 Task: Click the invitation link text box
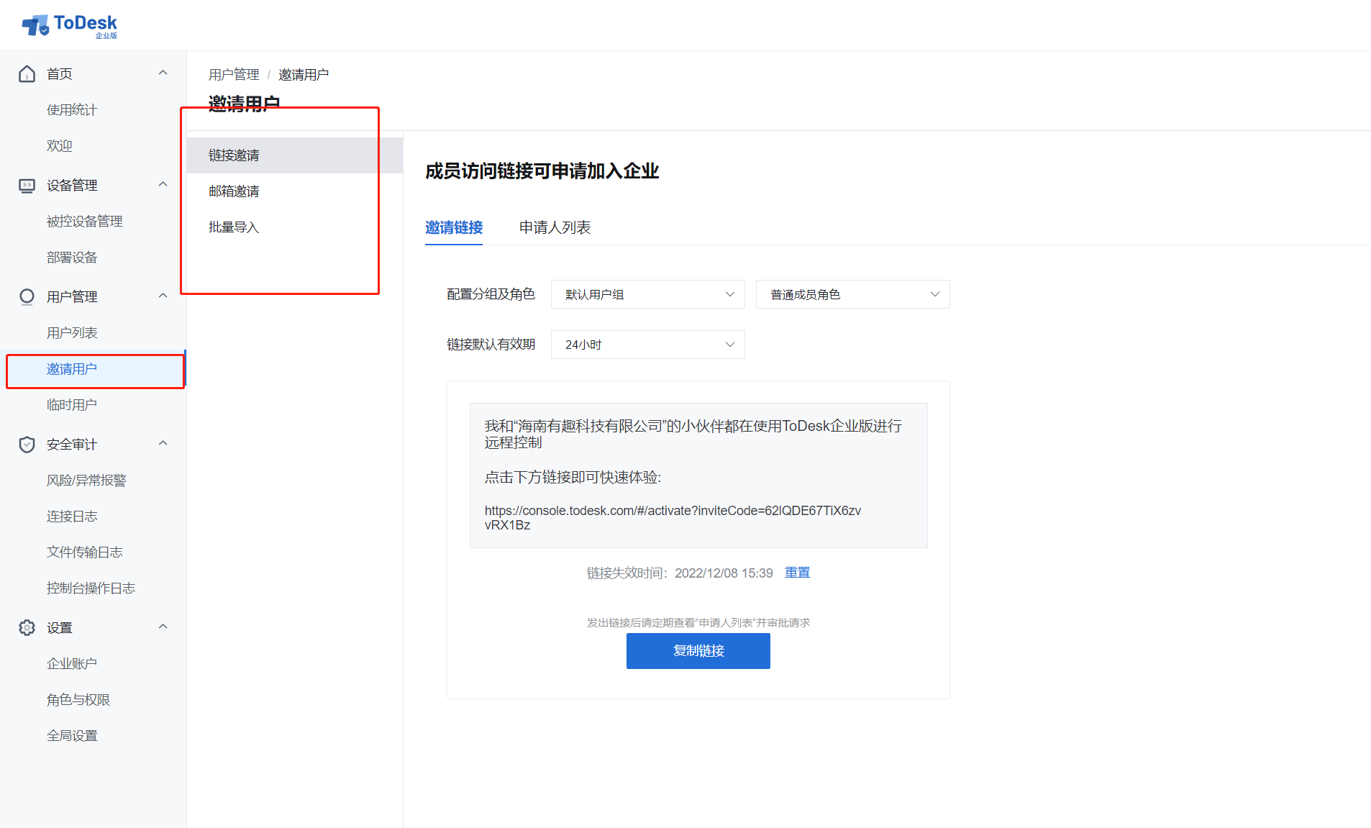click(698, 476)
